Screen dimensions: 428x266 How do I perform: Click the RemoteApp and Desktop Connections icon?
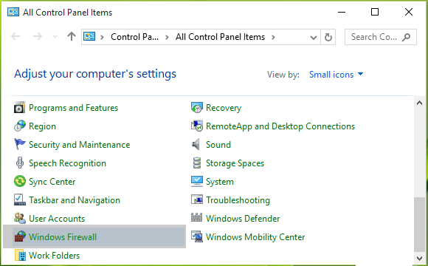click(x=197, y=126)
